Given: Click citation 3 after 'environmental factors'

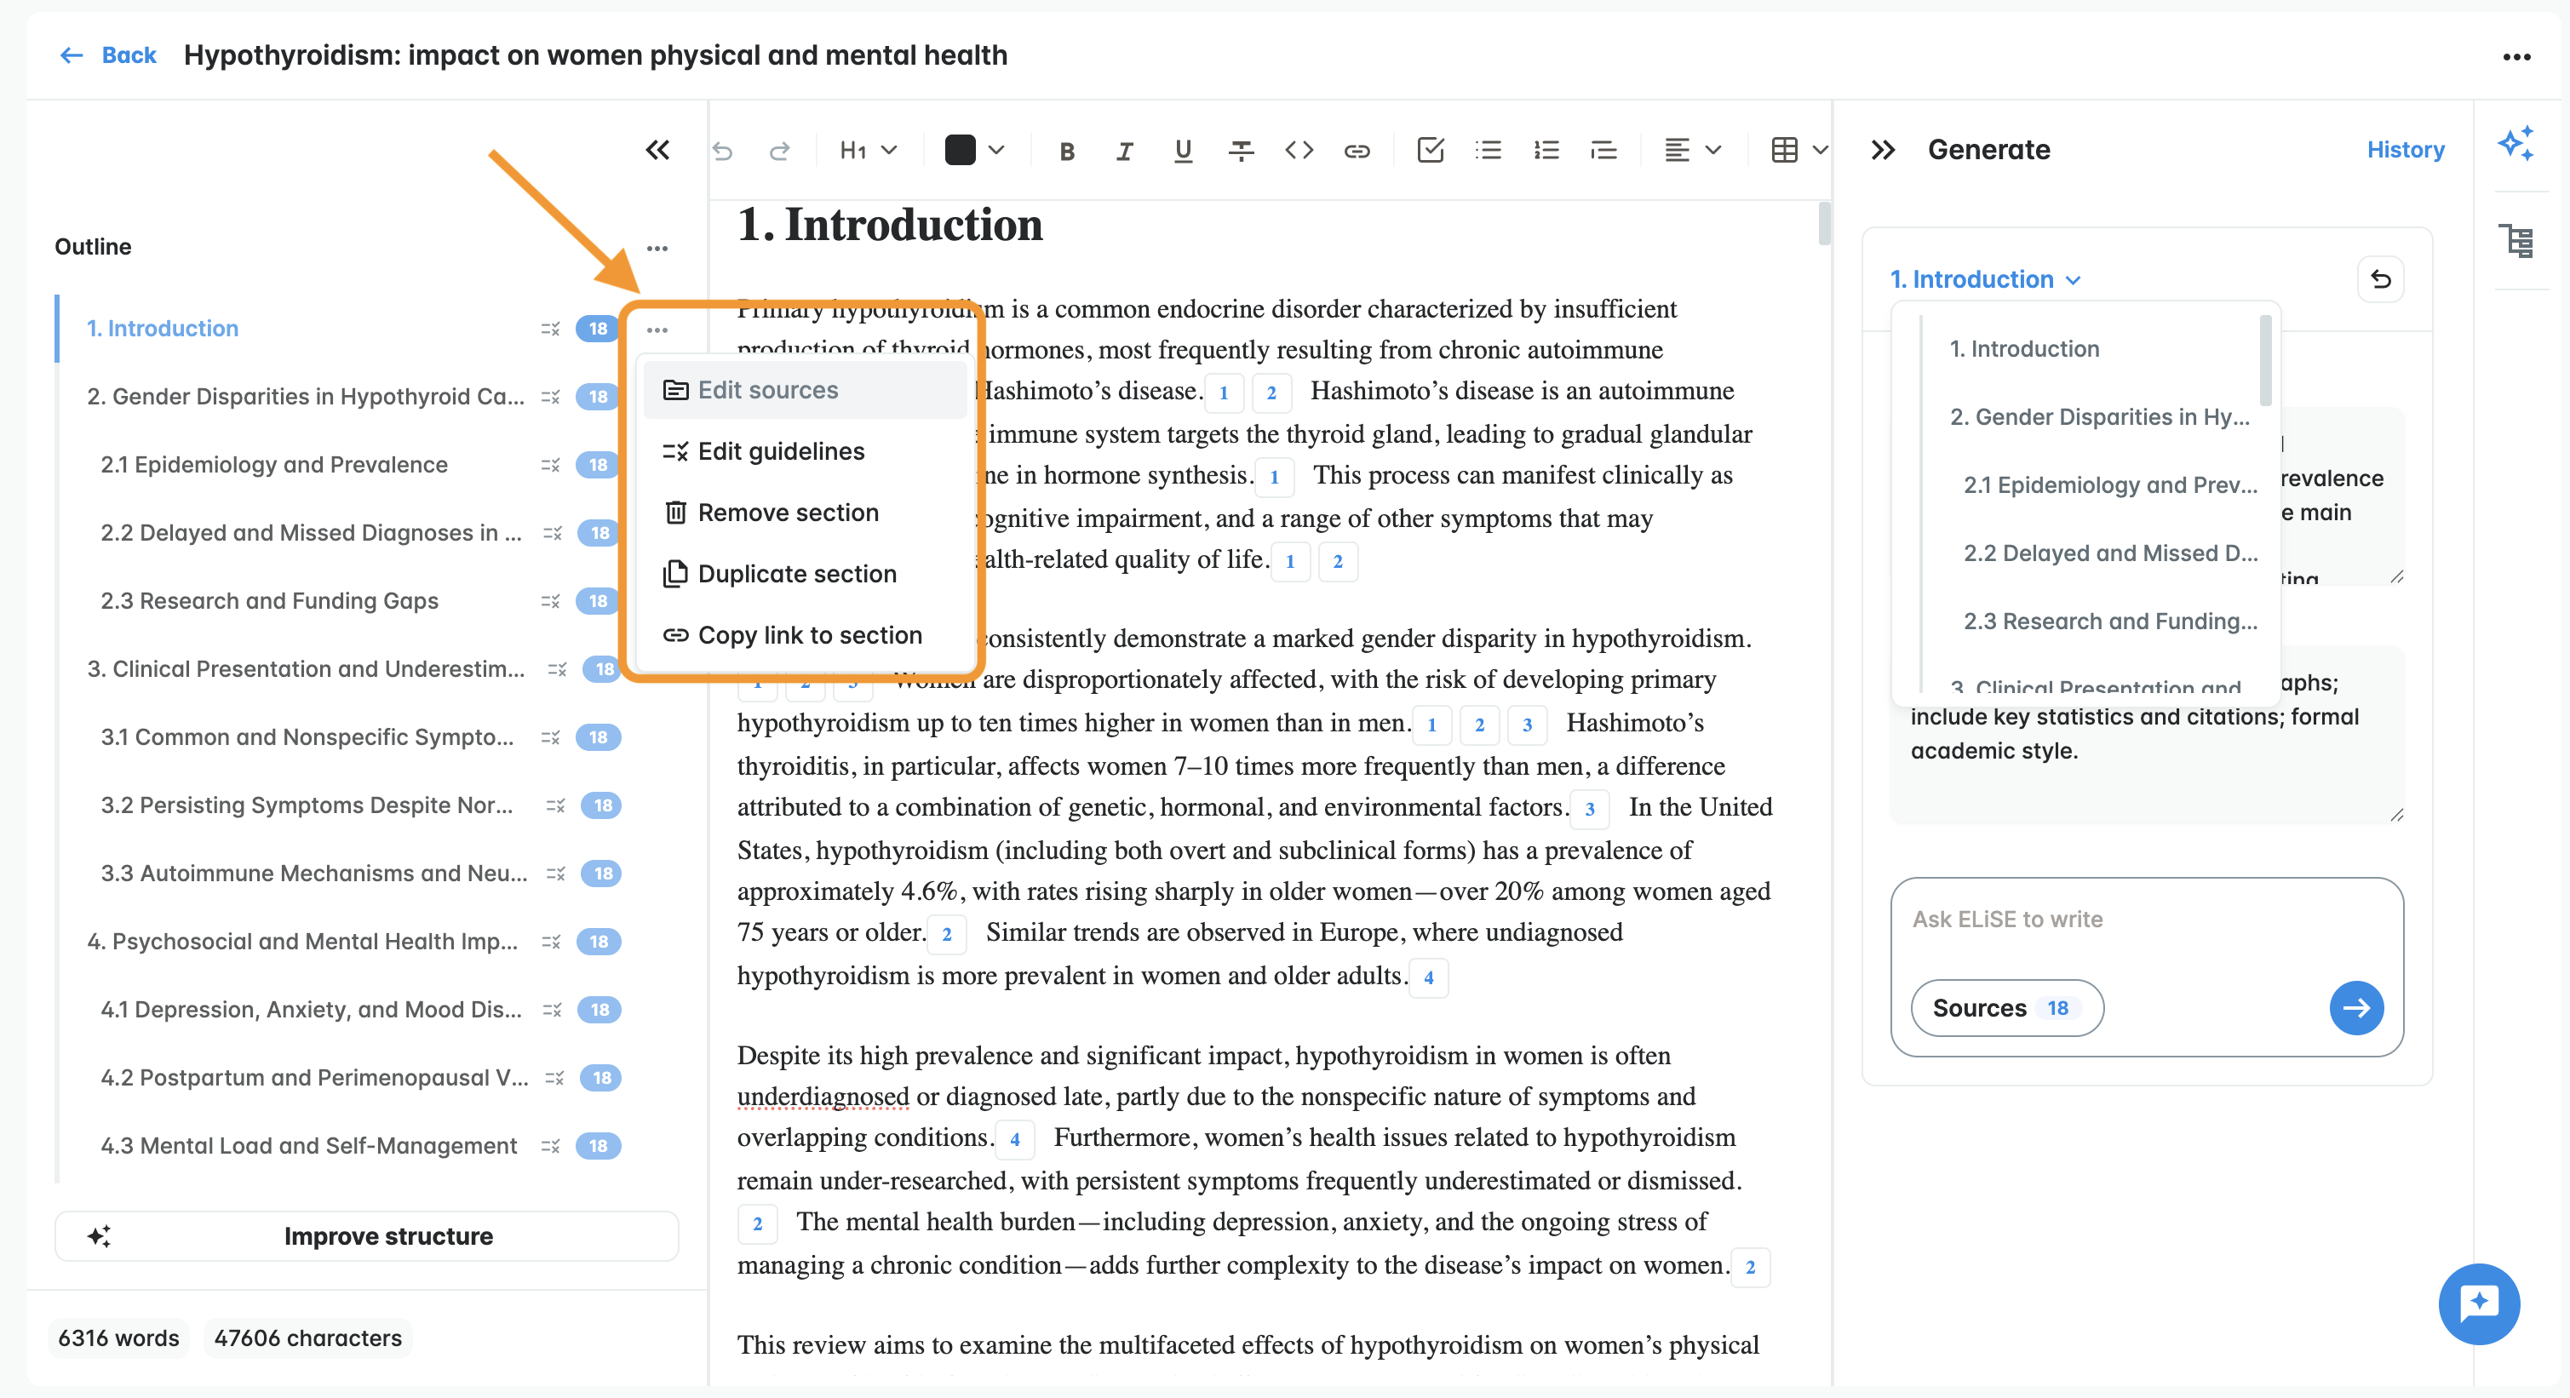Looking at the screenshot, I should coord(1589,810).
